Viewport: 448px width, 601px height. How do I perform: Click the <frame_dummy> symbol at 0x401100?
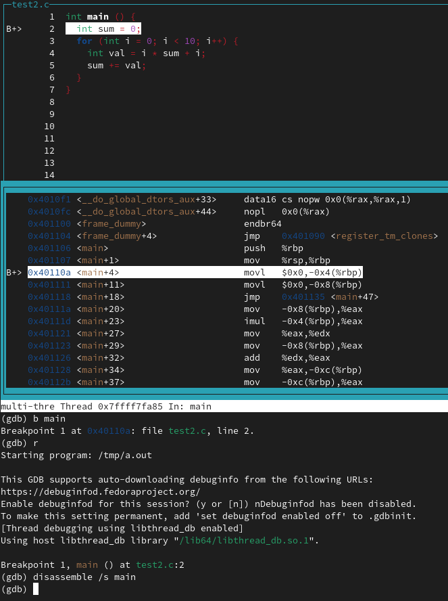coord(111,224)
